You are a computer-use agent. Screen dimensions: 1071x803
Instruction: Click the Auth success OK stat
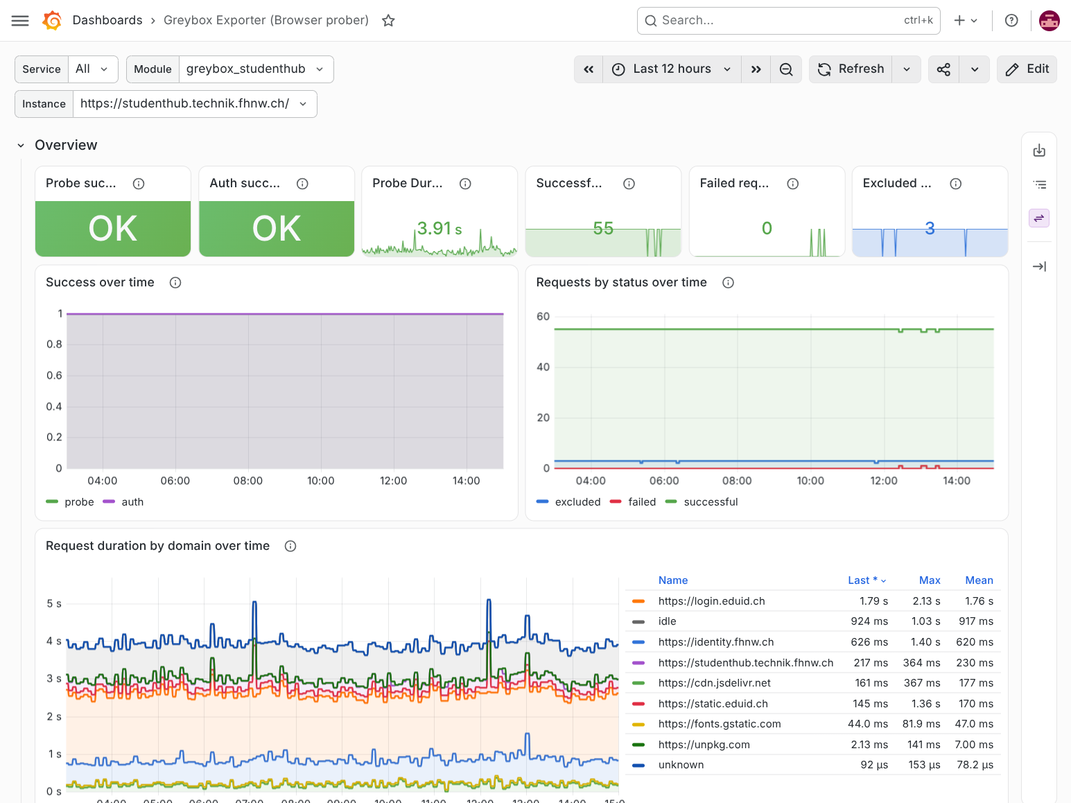[x=277, y=229]
